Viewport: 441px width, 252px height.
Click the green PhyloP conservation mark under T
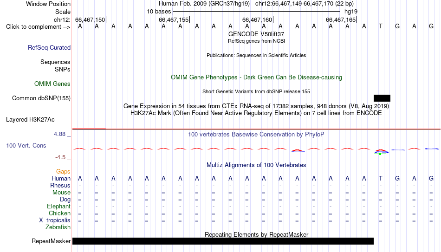[x=380, y=154]
